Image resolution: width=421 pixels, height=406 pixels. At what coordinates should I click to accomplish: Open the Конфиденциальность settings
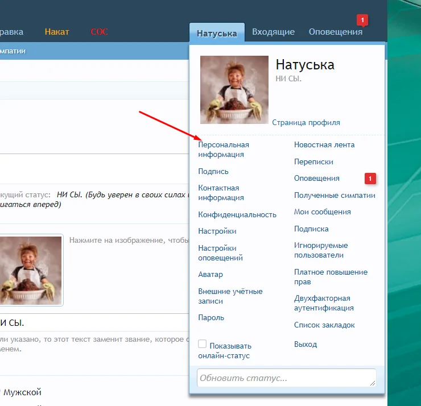point(237,215)
